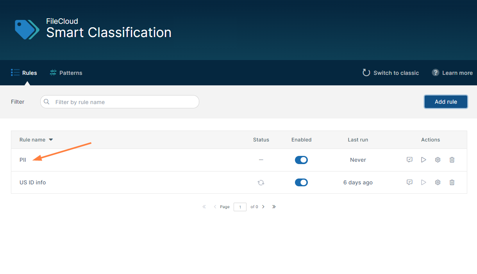The height and width of the screenshot is (274, 477).
Task: Click the refresh status icon for US ID info
Action: click(261, 182)
